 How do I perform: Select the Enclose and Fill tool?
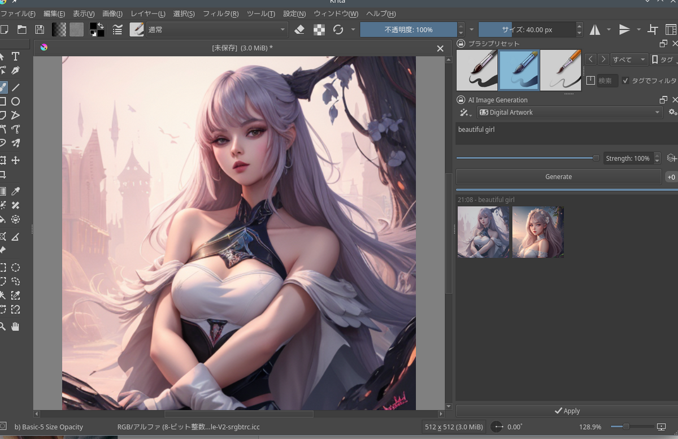pyautogui.click(x=16, y=219)
